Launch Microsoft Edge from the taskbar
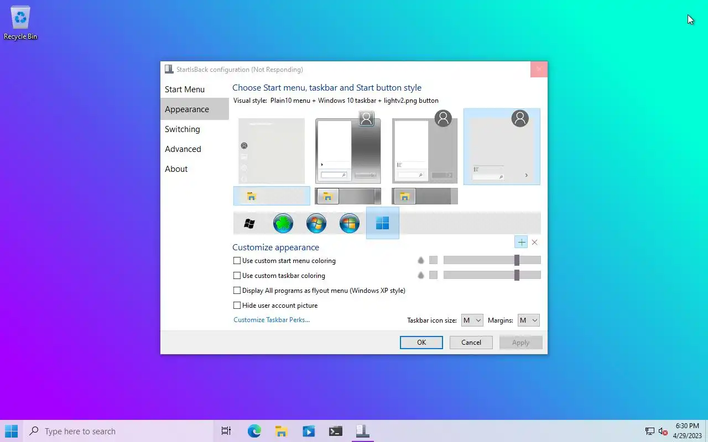Image resolution: width=708 pixels, height=442 pixels. point(254,431)
